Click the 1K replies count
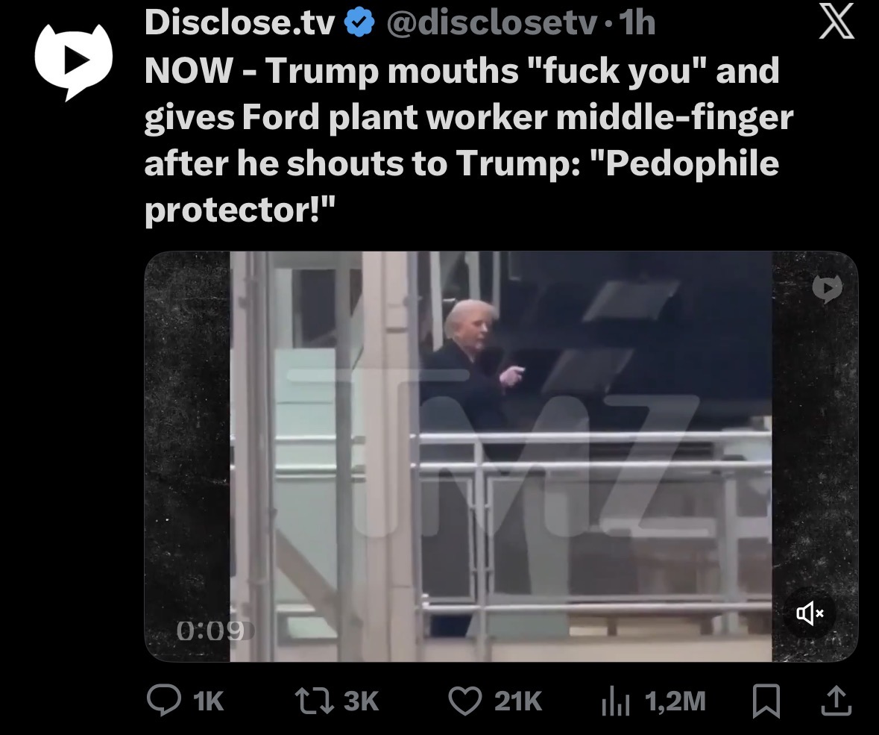Screen dimensions: 879x735 (208, 701)
